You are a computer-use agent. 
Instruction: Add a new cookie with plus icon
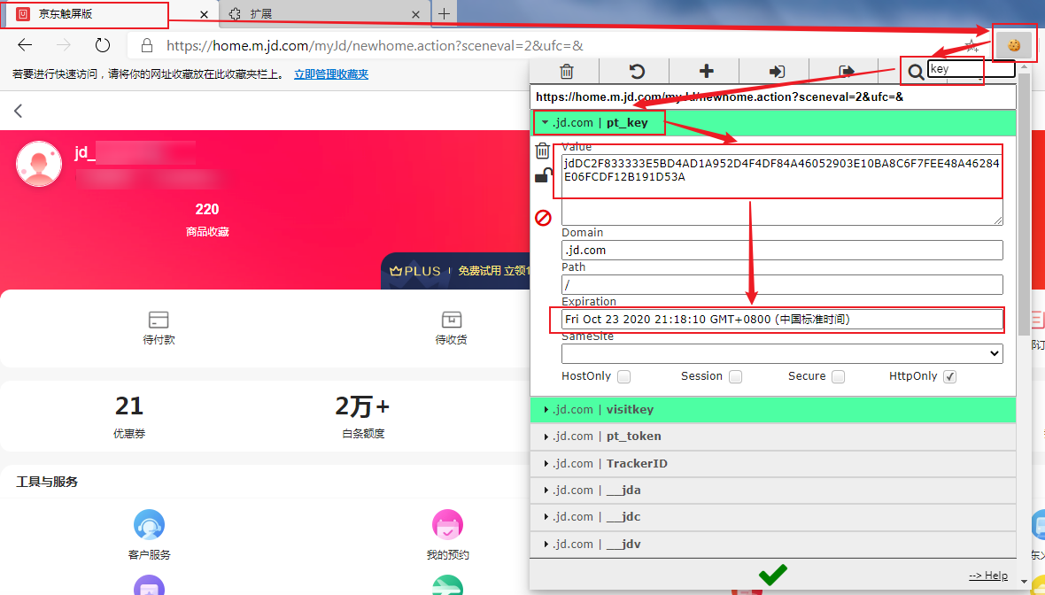706,72
